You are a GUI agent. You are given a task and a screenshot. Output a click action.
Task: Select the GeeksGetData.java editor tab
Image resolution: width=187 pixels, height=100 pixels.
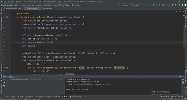(x=32, y=8)
